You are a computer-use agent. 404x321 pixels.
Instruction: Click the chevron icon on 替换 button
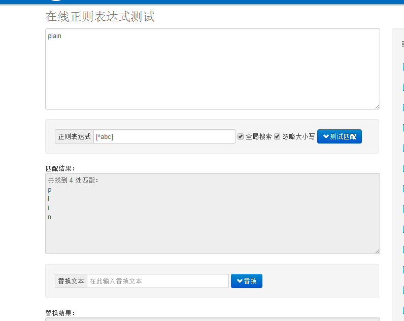pyautogui.click(x=240, y=281)
